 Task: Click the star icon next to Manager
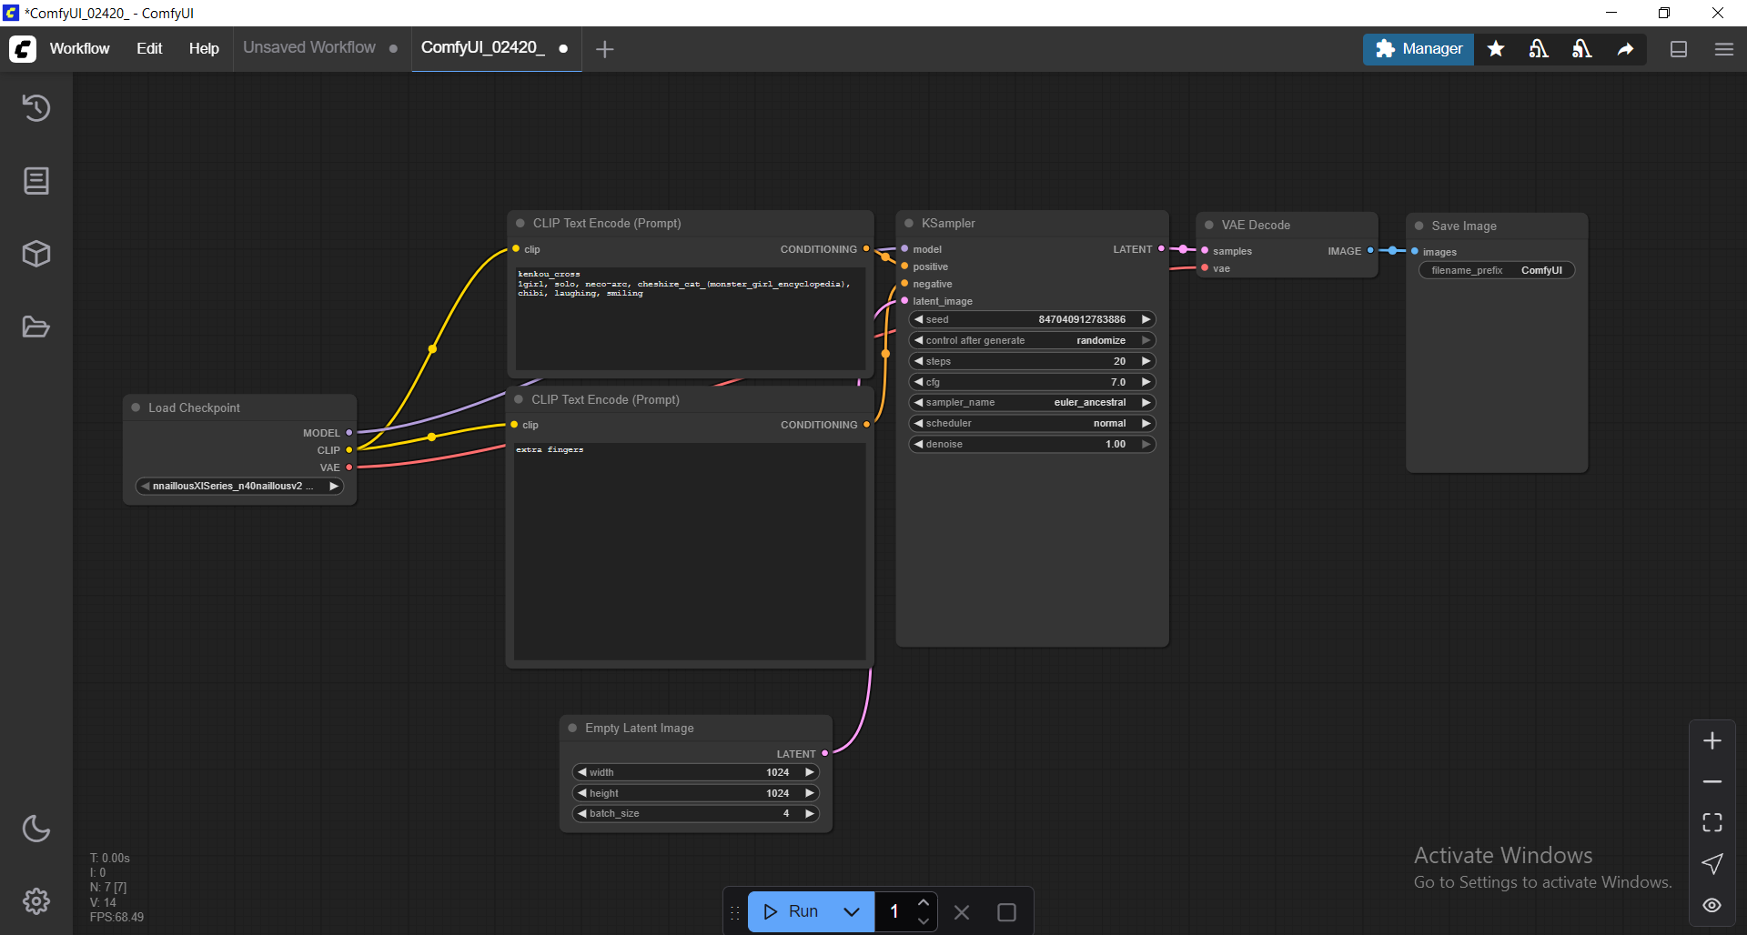tap(1496, 49)
